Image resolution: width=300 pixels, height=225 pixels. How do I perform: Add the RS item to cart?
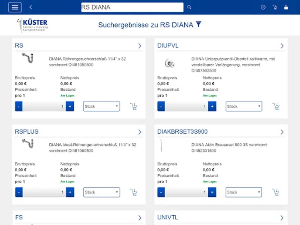pyautogui.click(x=134, y=106)
